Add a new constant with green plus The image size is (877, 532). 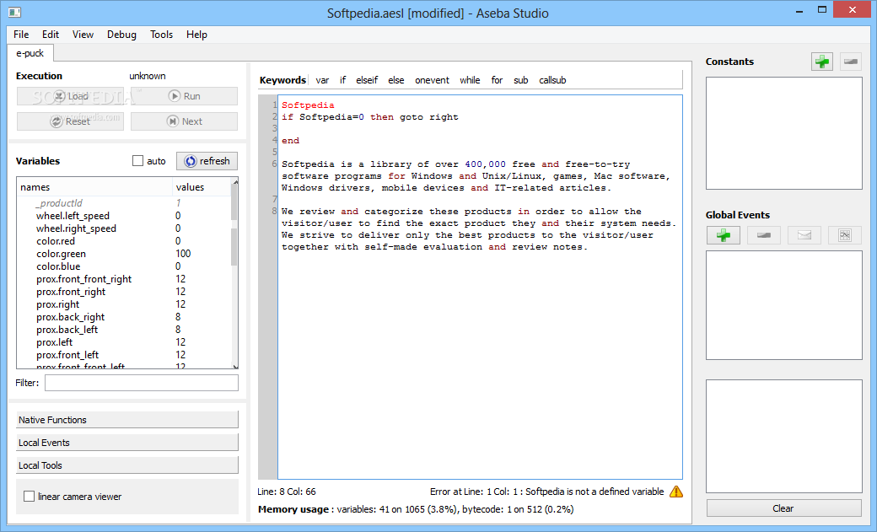(x=821, y=62)
